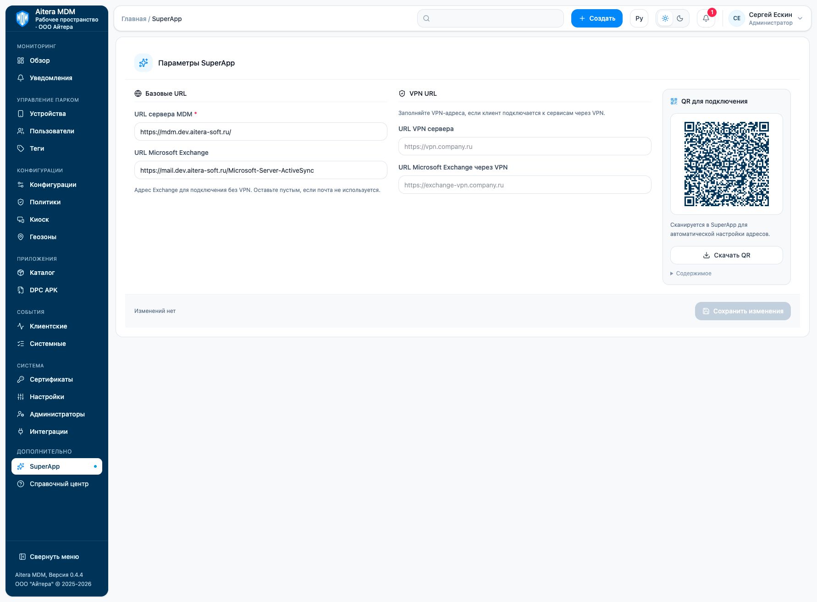
Task: Click the Aitera MDM shield logo
Action: 22,19
